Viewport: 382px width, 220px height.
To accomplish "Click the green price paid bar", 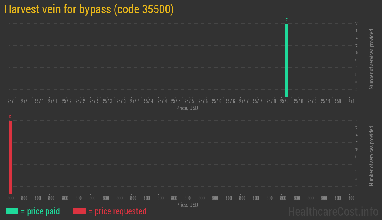I will click(x=286, y=60).
